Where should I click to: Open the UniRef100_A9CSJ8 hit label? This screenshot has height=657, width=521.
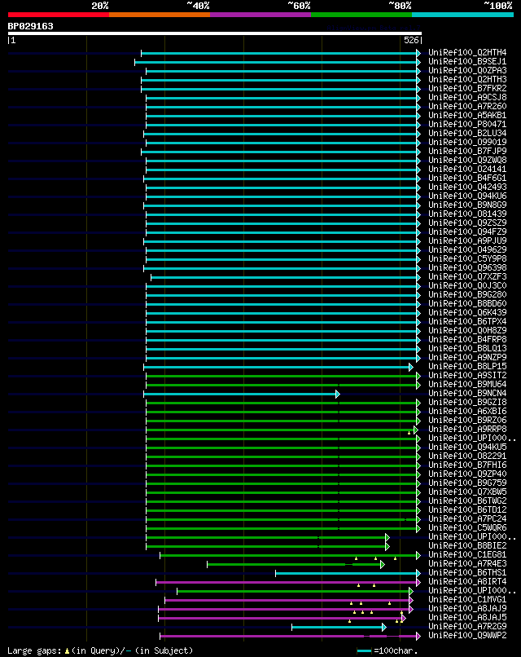click(x=467, y=97)
